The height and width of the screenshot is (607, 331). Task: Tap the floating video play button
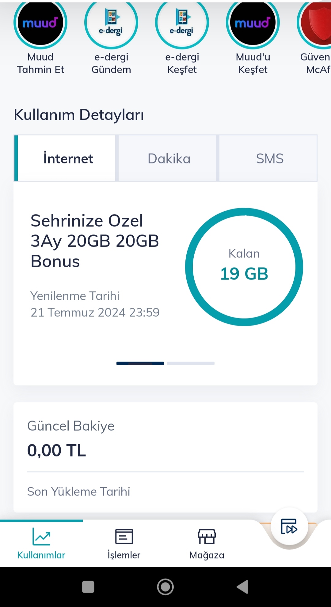(289, 527)
